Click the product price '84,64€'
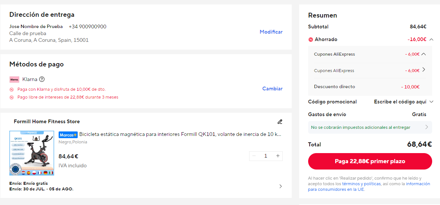The image size is (440, 205). click(68, 156)
